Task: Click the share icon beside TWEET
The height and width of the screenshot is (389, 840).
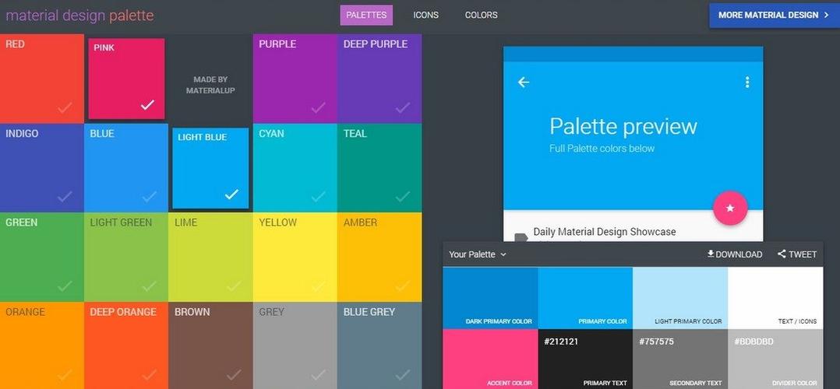Action: 782,254
